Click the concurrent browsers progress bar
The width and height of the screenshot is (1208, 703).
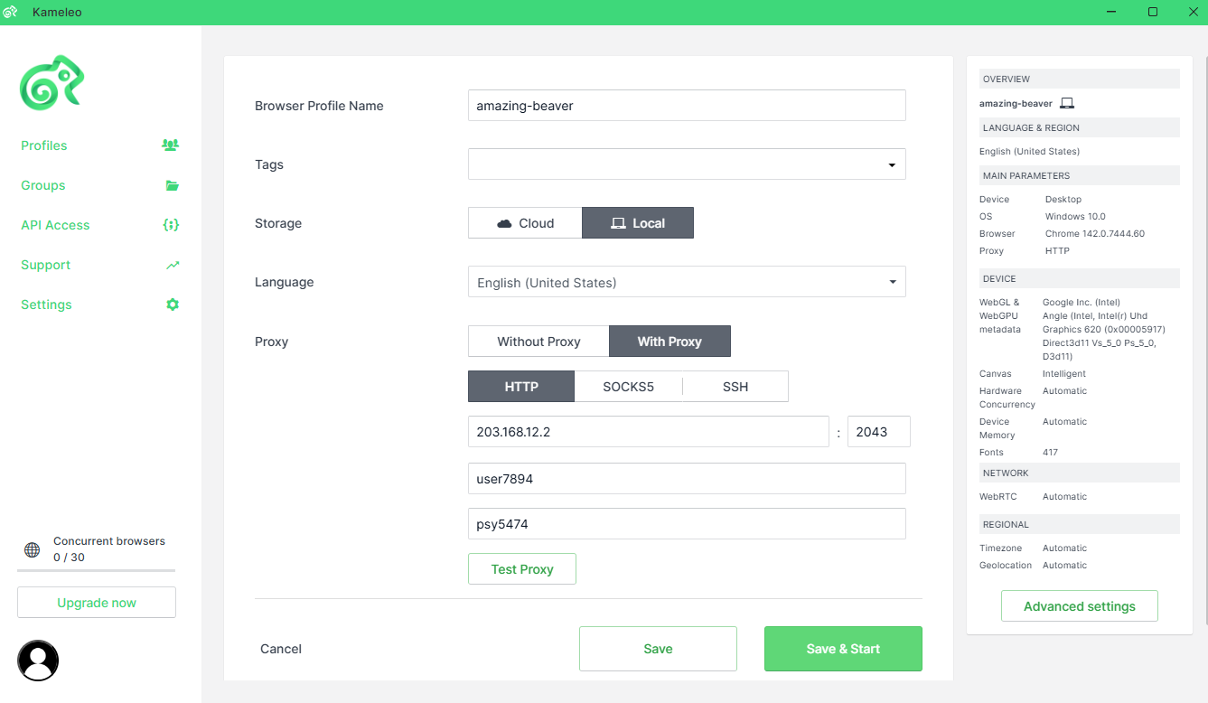pyautogui.click(x=97, y=571)
